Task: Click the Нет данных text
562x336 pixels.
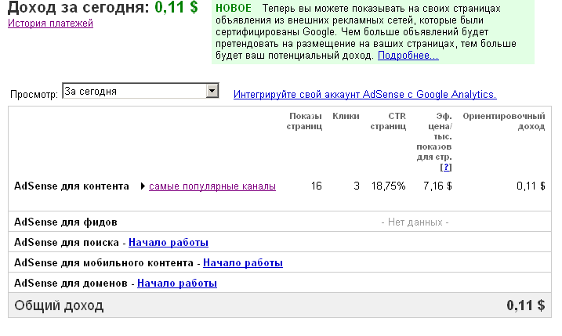Action: click(415, 222)
